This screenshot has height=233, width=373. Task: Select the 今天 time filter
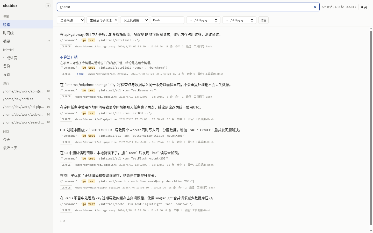[x=26, y=140]
